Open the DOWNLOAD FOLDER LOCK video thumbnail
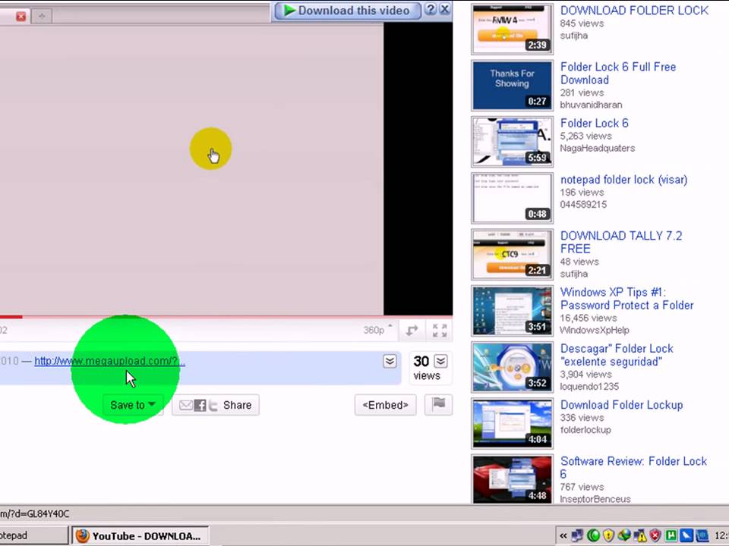The height and width of the screenshot is (546, 729). pyautogui.click(x=512, y=29)
